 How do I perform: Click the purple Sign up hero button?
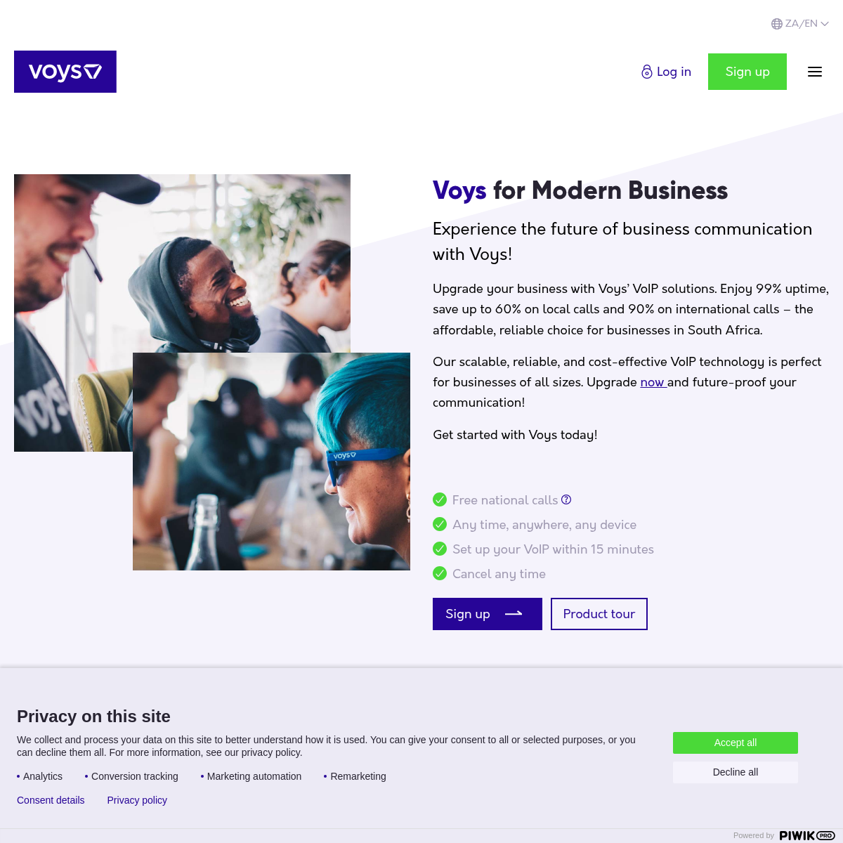coord(488,614)
